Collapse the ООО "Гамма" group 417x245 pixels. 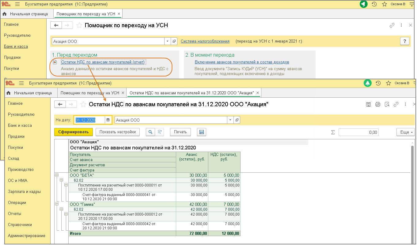tap(56, 204)
